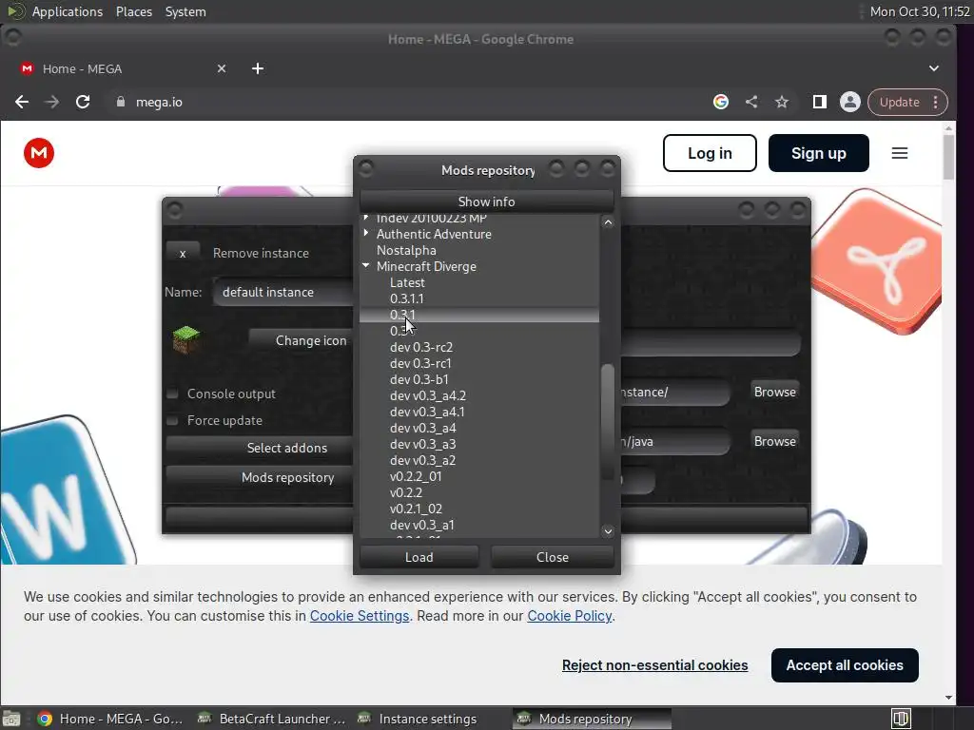The width and height of the screenshot is (974, 730).
Task: Open the Chrome three-dot menu
Action: (x=936, y=102)
